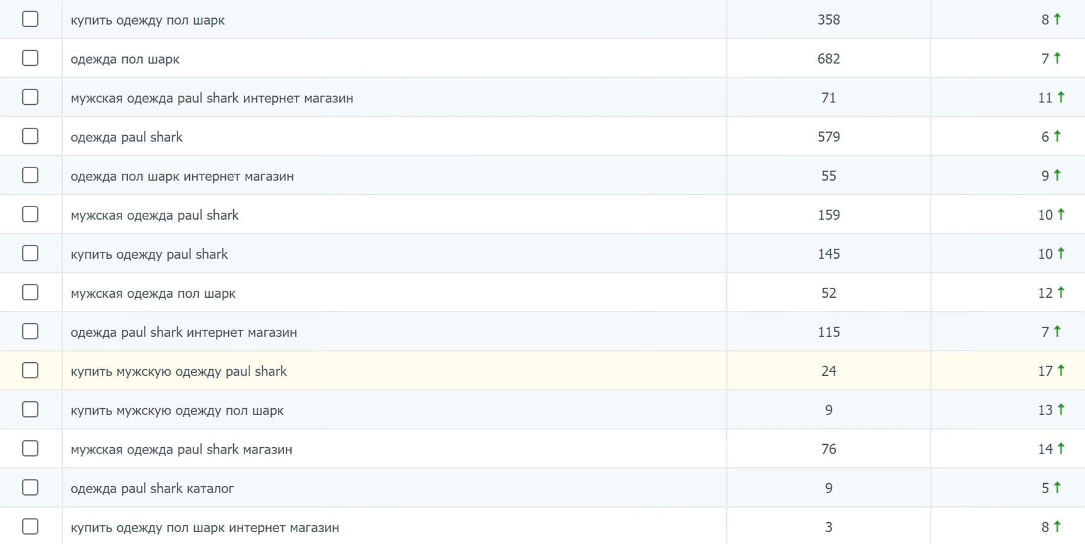Mark checkbox for 'одежда пол шарк интернет магазин'
This screenshot has width=1085, height=544.
[30, 176]
